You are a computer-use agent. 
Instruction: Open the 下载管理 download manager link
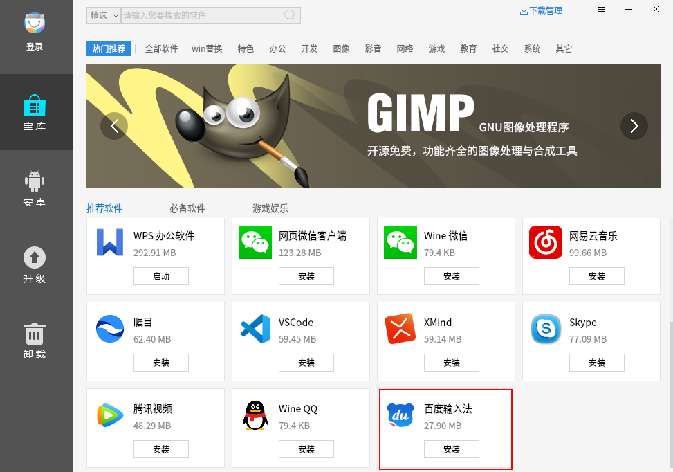541,10
